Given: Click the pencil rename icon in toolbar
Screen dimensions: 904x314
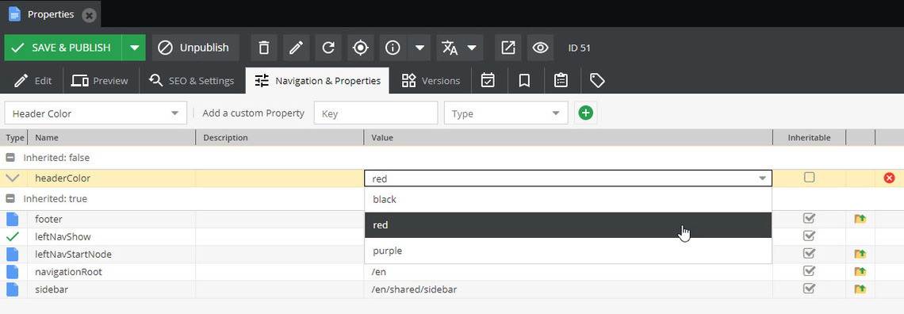Looking at the screenshot, I should pos(296,48).
